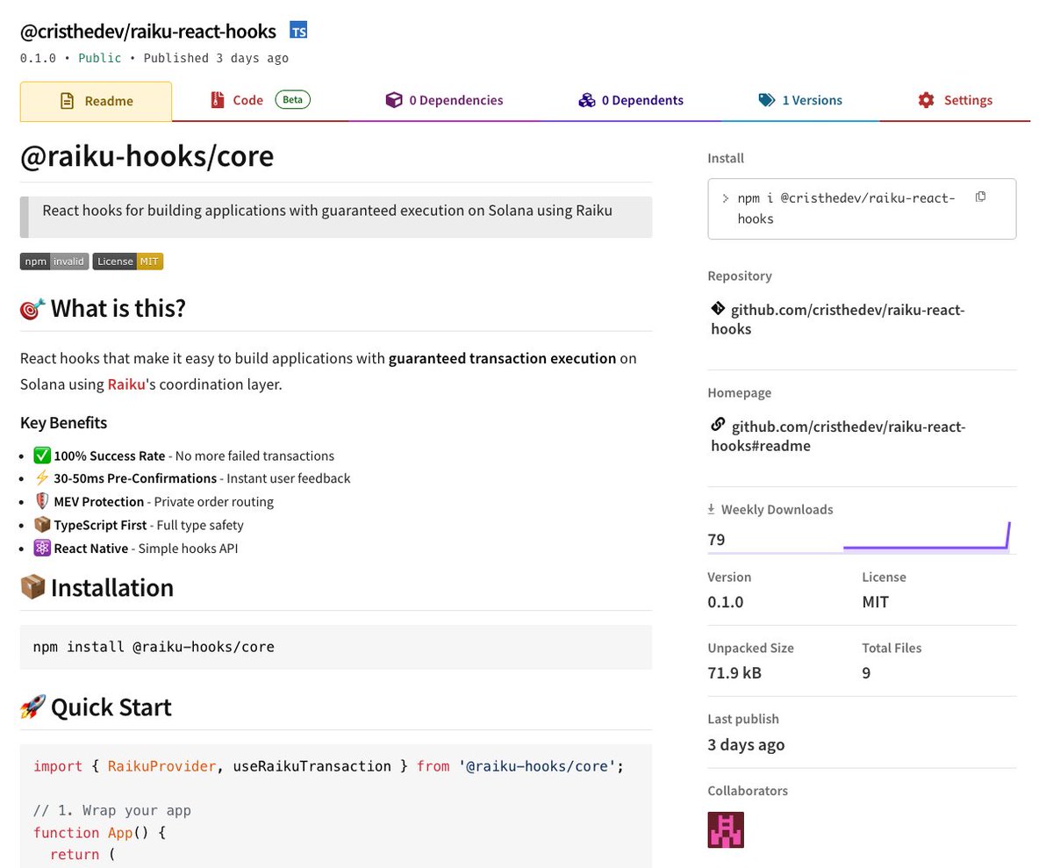
Task: Click the MEV Protection shield emoji
Action: [42, 502]
